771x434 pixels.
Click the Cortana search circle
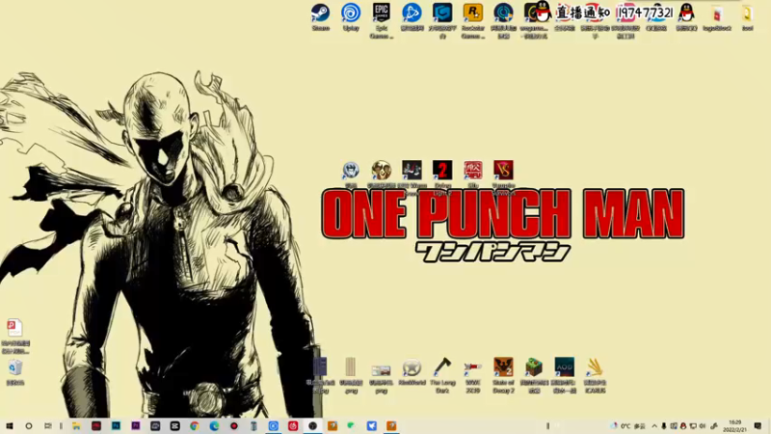[x=29, y=426]
